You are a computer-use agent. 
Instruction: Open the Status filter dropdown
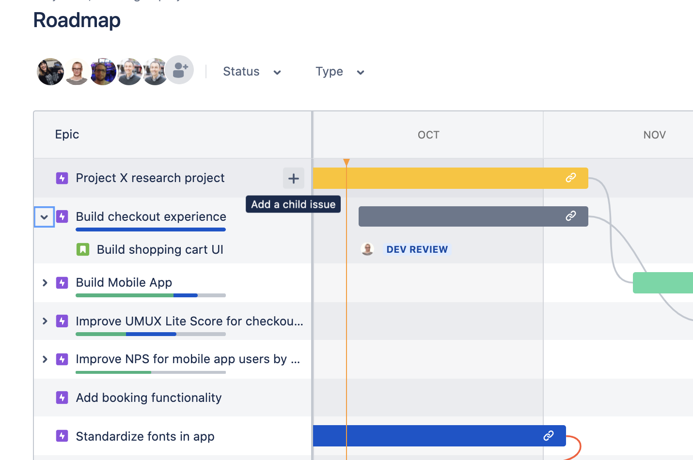(252, 71)
